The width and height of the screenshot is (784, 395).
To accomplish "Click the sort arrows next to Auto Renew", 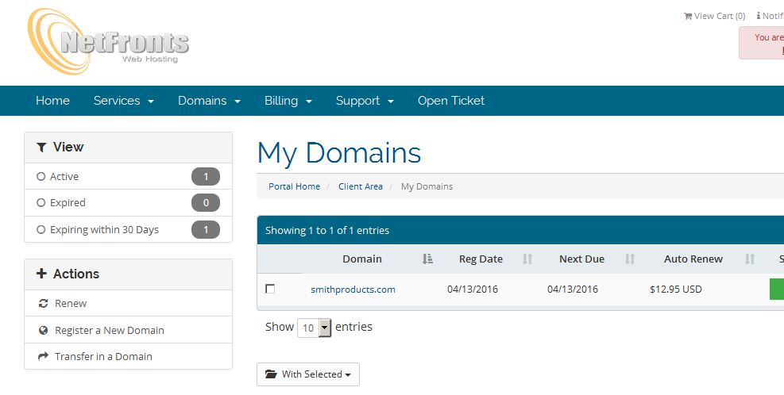I will point(750,259).
